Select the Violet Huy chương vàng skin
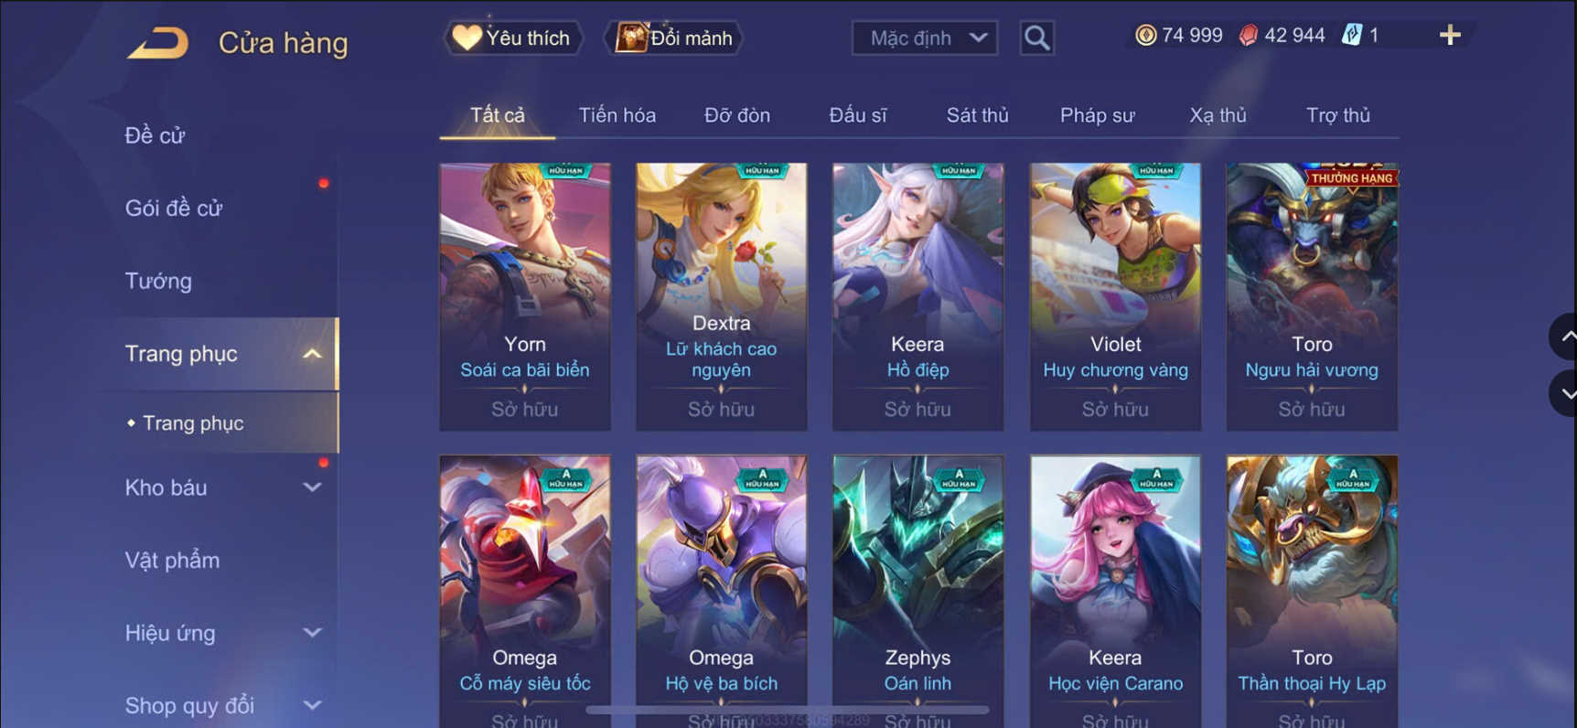The image size is (1577, 728). click(x=1115, y=296)
